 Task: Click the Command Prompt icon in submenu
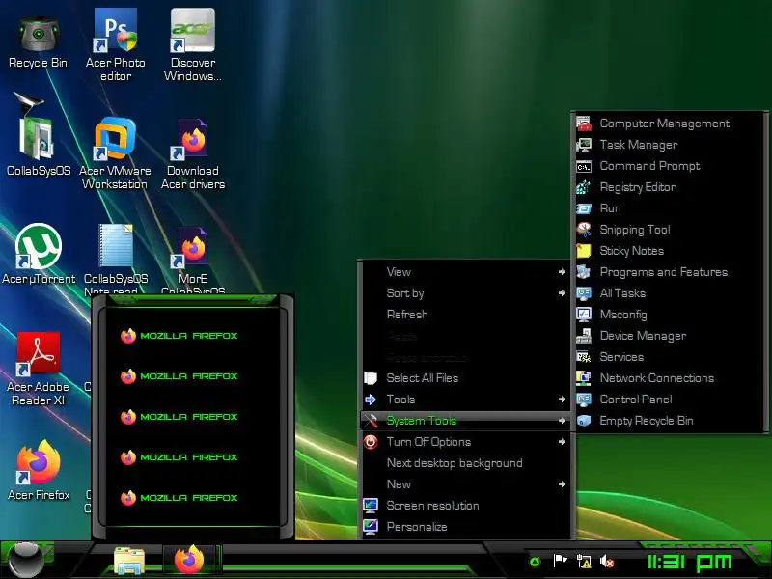pyautogui.click(x=584, y=166)
